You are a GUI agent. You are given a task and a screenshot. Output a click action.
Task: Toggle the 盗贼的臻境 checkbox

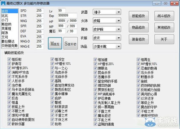click(x=95, y=124)
